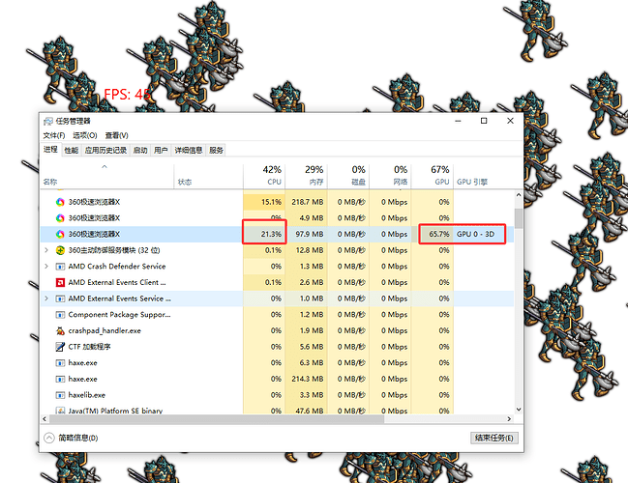Viewport: 628px width, 483px height.
Task: Expand the 360主动防御服务模块 process group
Action: coord(46,250)
